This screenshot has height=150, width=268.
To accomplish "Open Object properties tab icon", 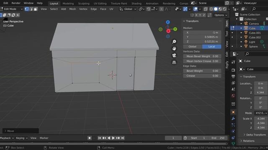I will click(x=233, y=112).
